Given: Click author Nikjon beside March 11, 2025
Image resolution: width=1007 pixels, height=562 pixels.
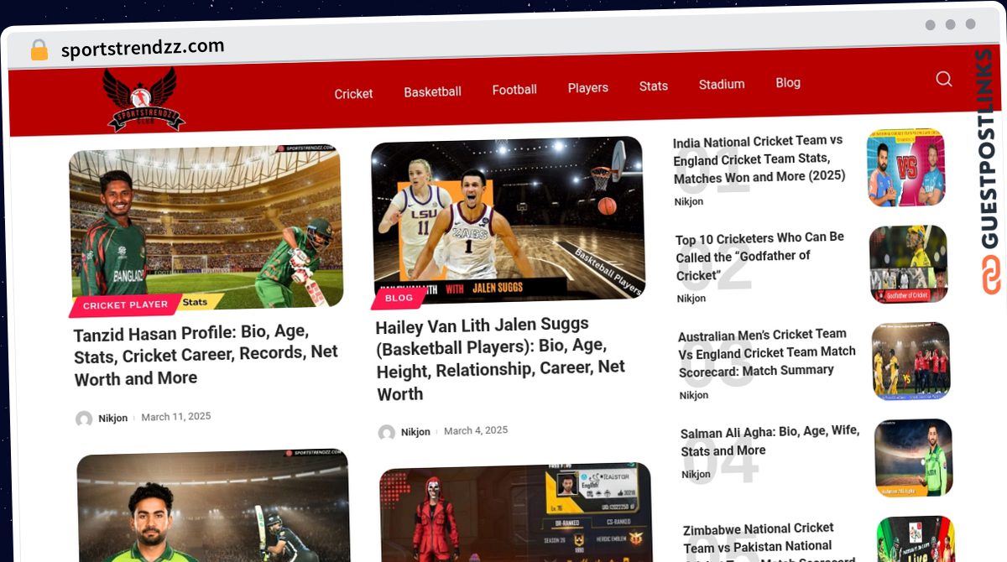Looking at the screenshot, I should coord(113,419).
